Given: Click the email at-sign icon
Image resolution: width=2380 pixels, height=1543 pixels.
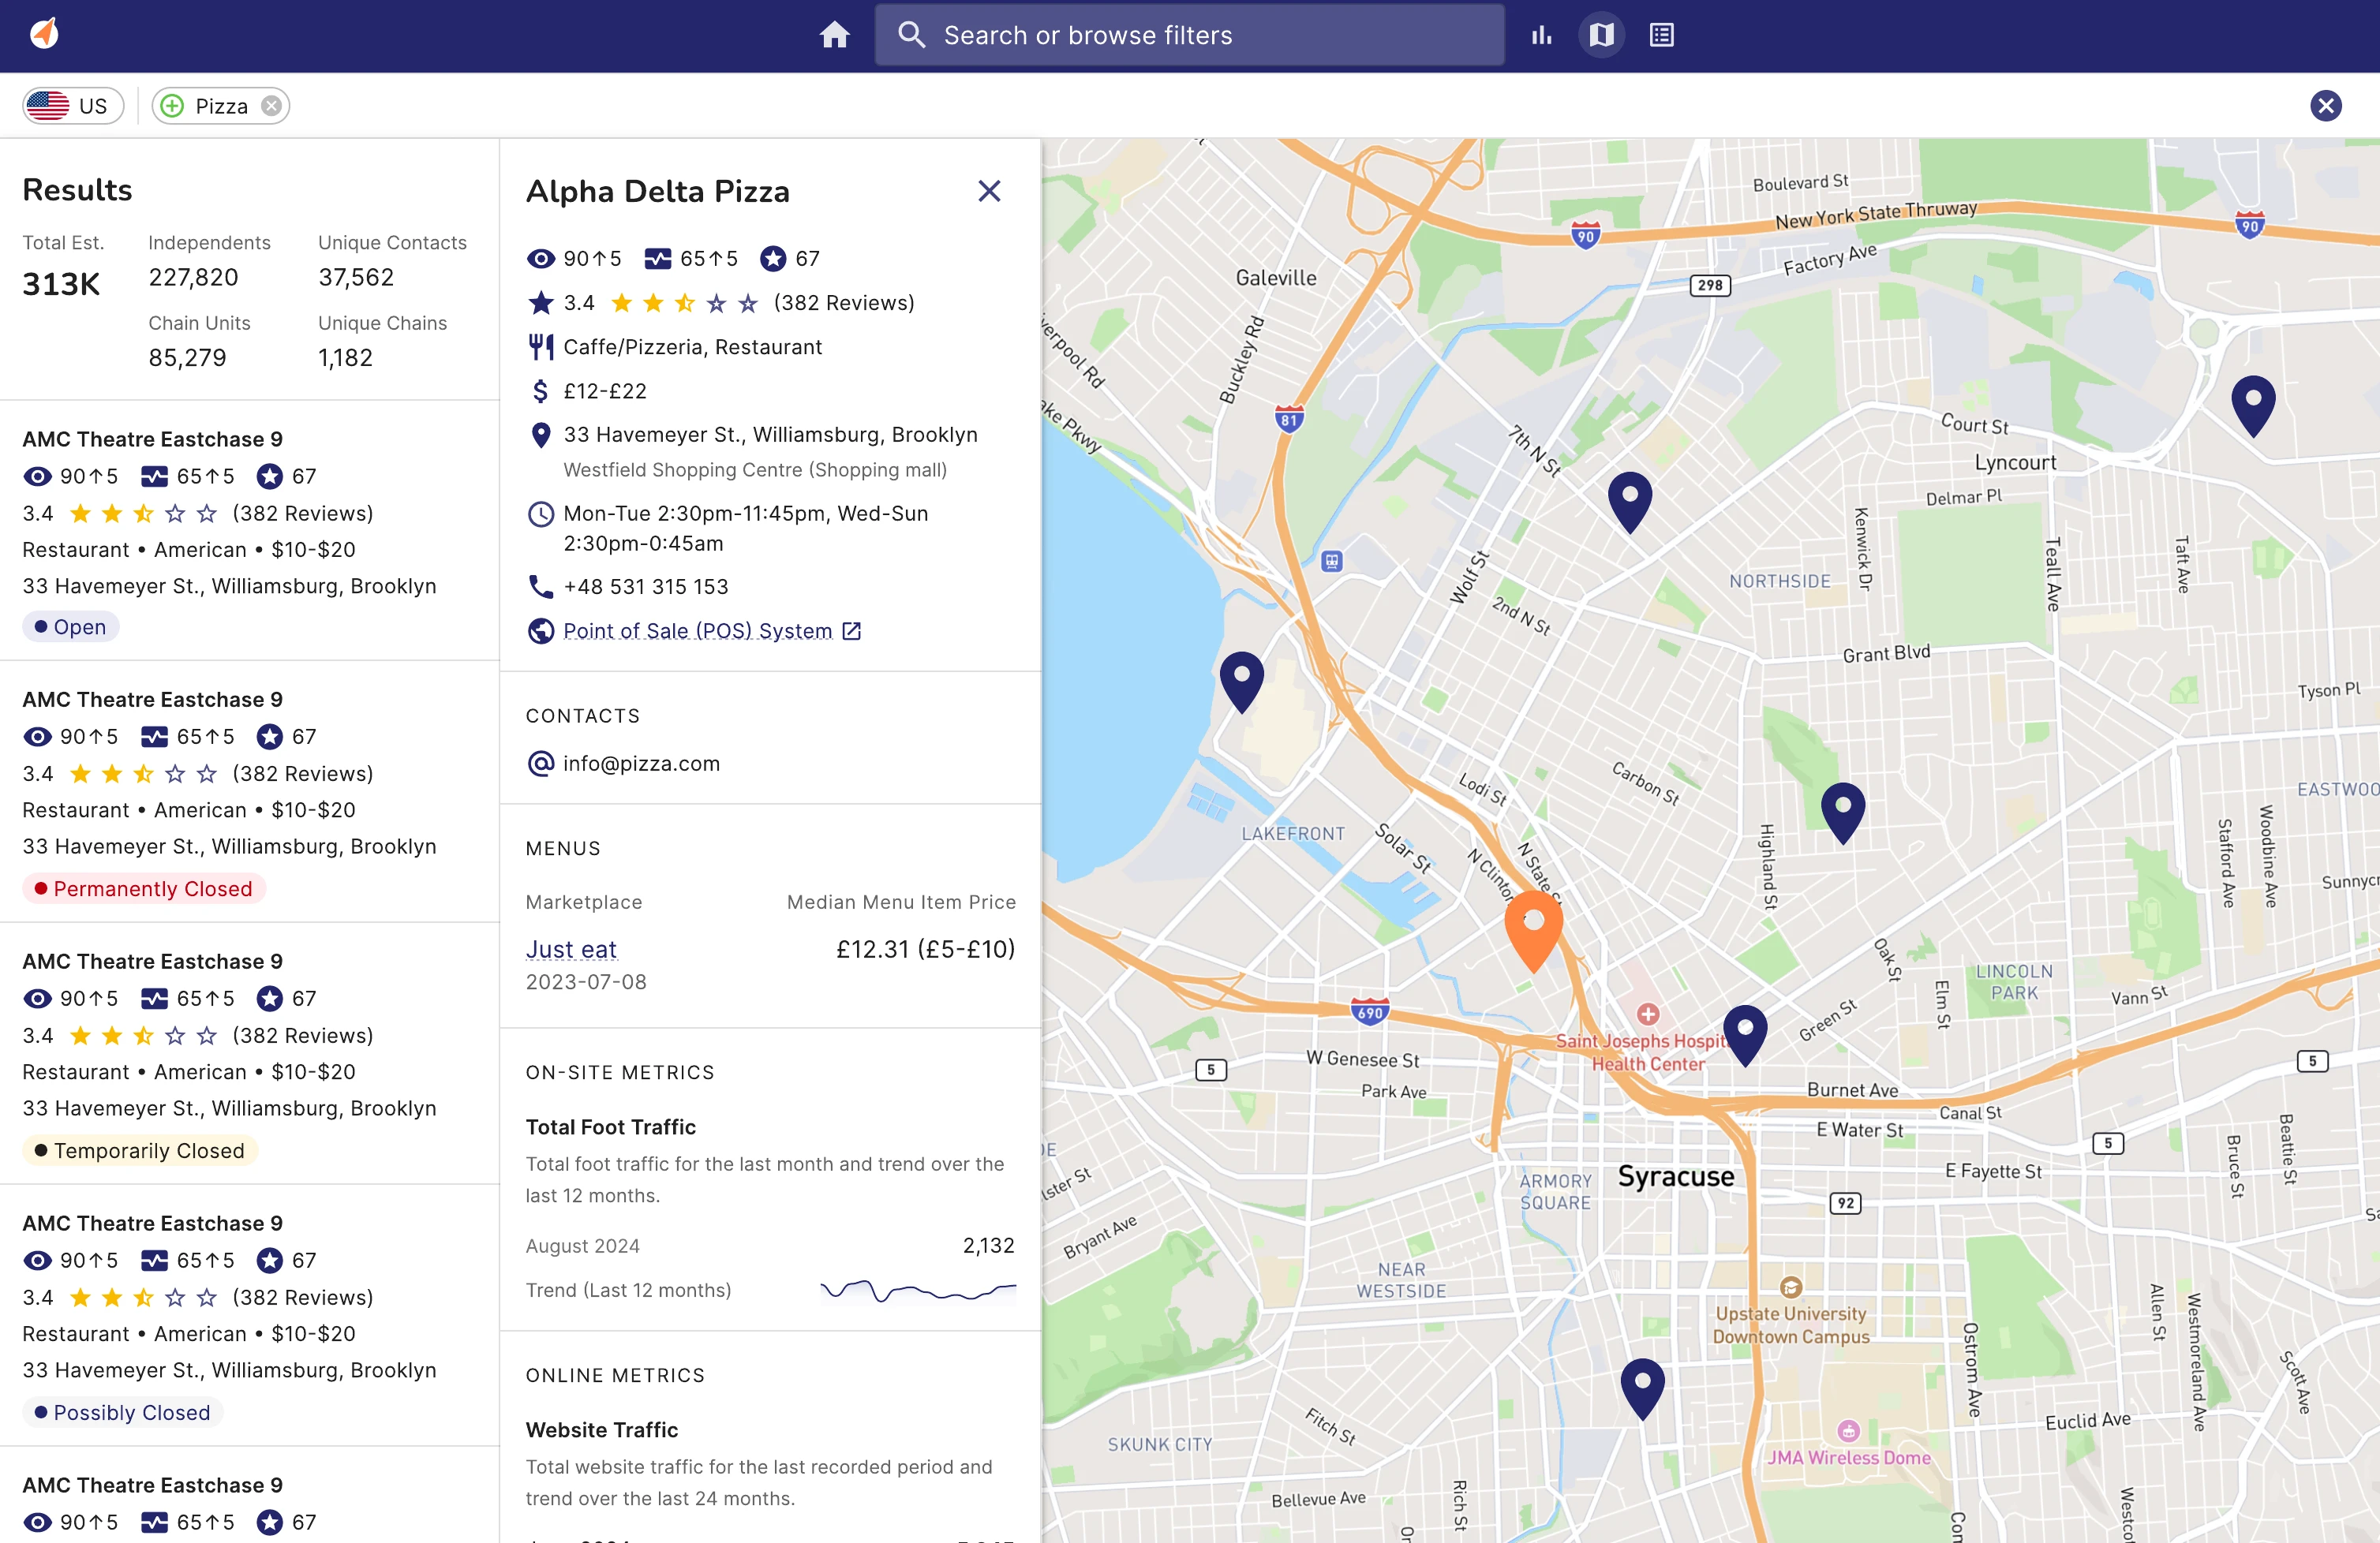Looking at the screenshot, I should 540,764.
